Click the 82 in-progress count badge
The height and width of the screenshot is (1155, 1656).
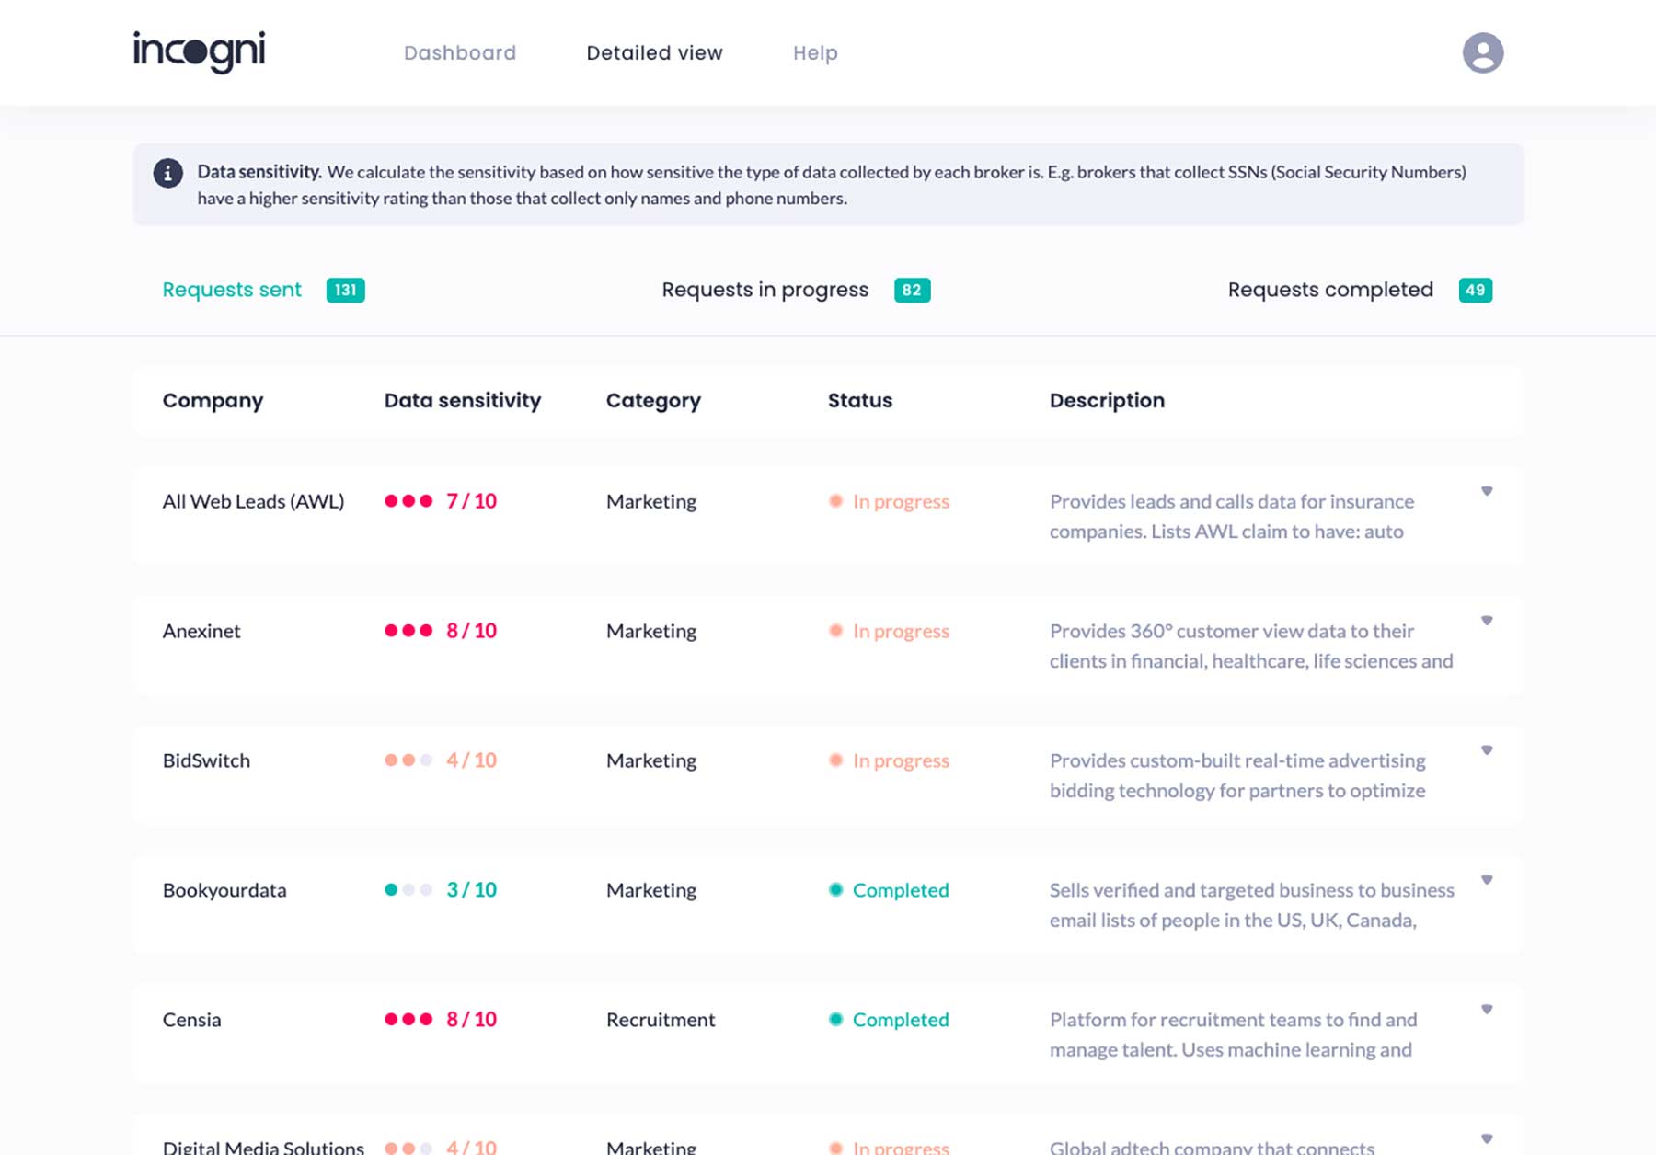(x=911, y=291)
